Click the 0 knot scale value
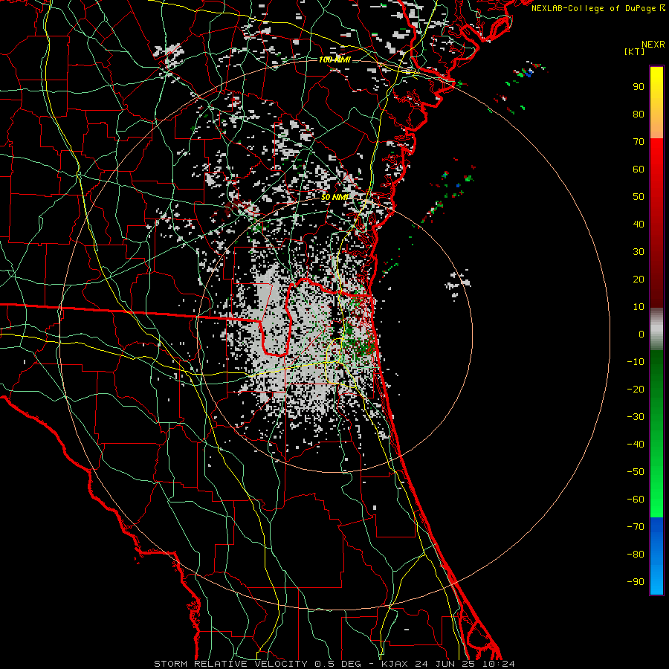The height and width of the screenshot is (669, 669). point(641,334)
